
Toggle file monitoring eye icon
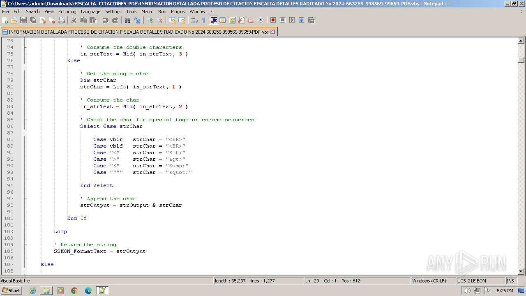pos(261,20)
